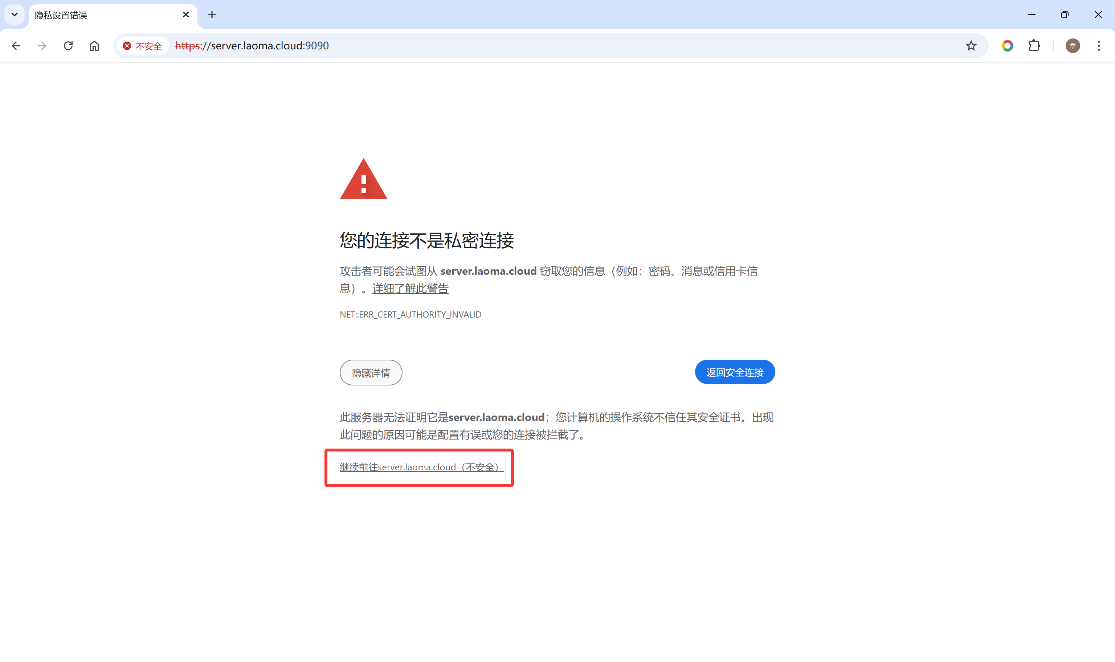Restore the browser window size
Screen dimensions: 1115x662
click(1065, 14)
